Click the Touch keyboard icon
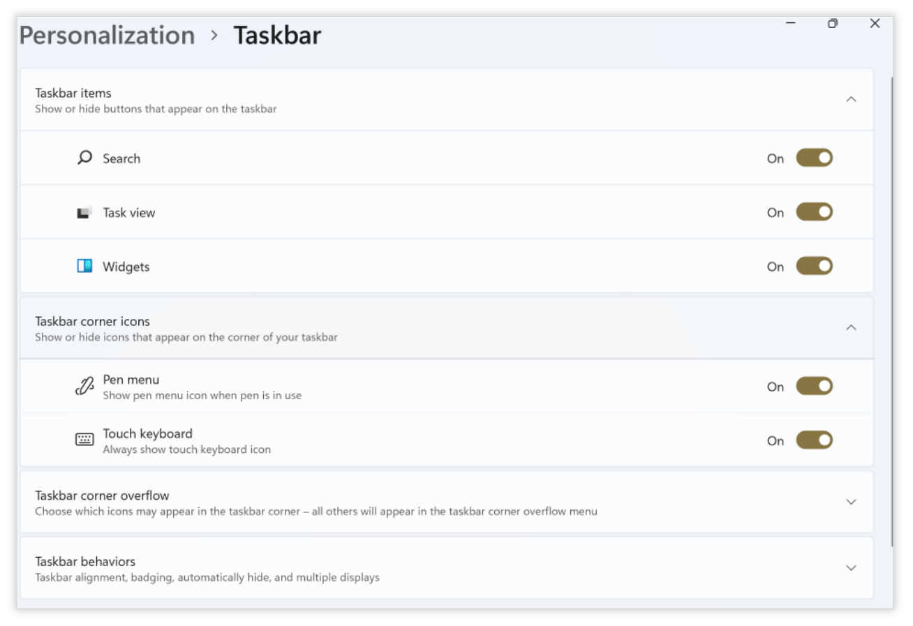The image size is (913, 626). 84,440
